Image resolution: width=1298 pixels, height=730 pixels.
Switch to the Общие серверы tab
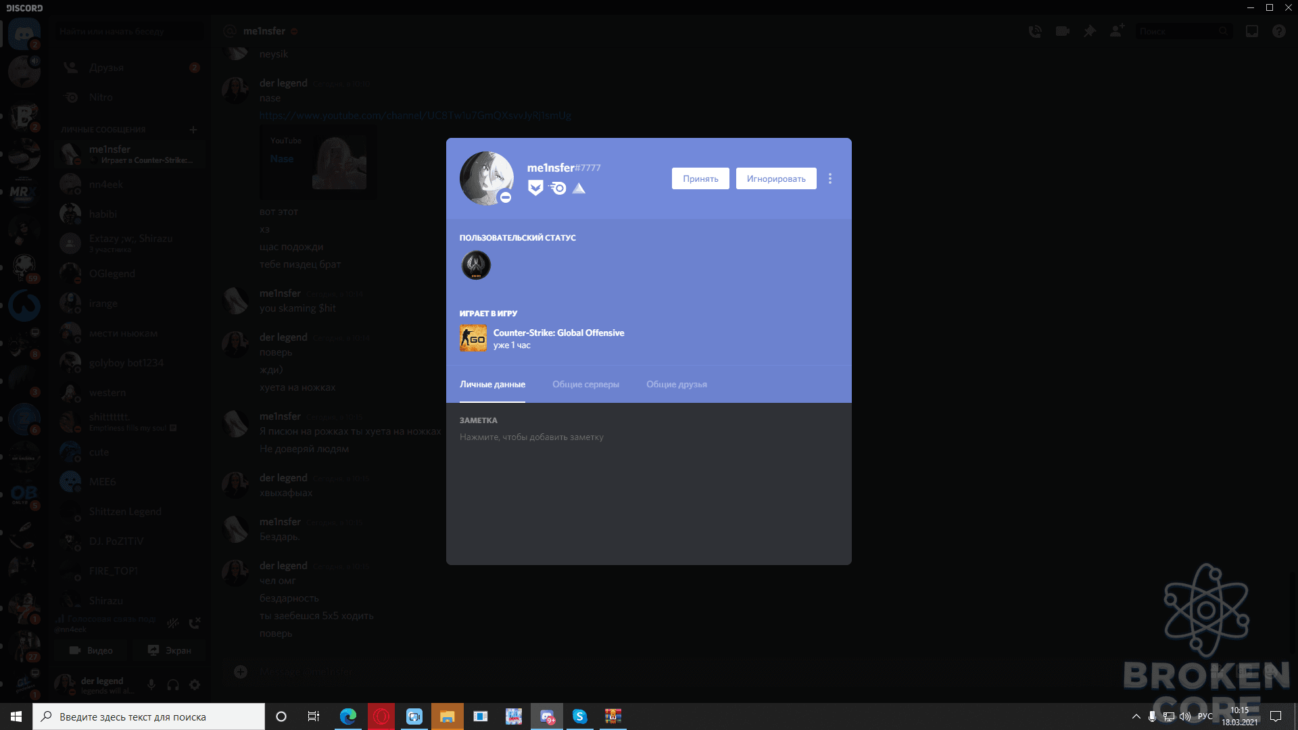pyautogui.click(x=585, y=384)
